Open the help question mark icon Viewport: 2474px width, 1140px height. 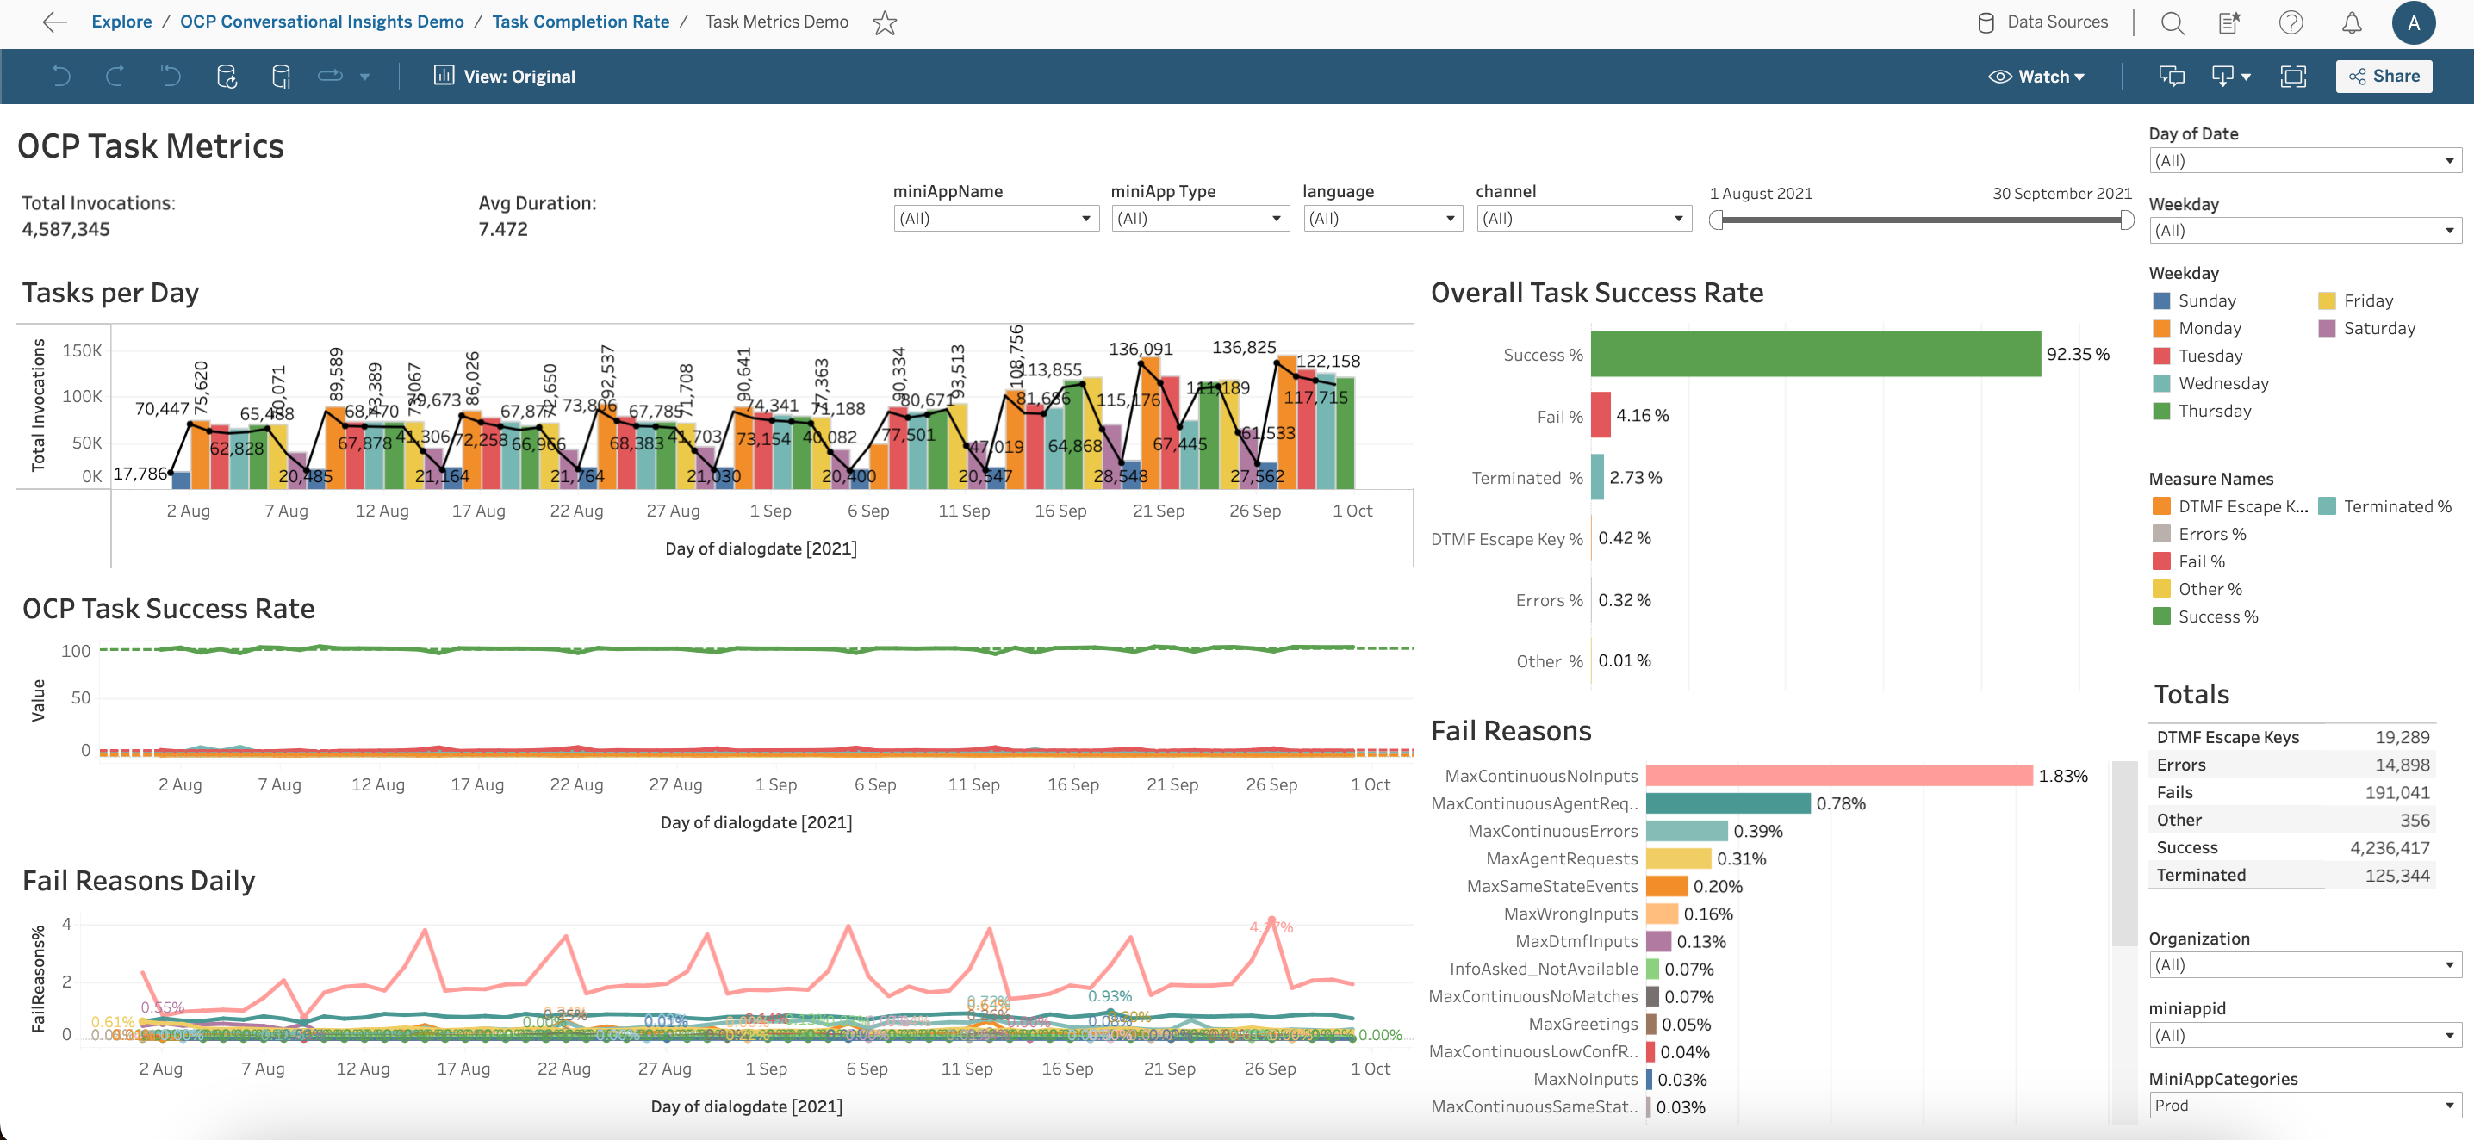(x=2291, y=23)
